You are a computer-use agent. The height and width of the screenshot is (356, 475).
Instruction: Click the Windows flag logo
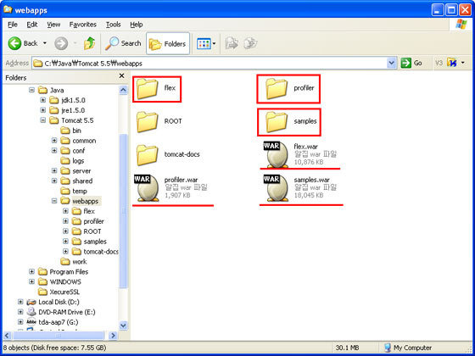461,25
